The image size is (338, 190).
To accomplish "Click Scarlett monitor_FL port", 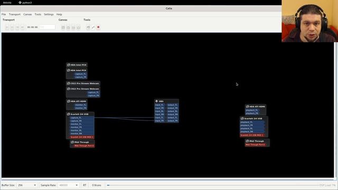I will (81, 124).
